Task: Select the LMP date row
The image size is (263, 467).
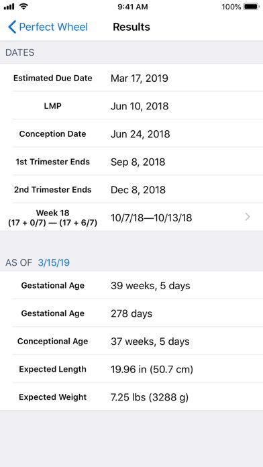Action: click(x=131, y=106)
